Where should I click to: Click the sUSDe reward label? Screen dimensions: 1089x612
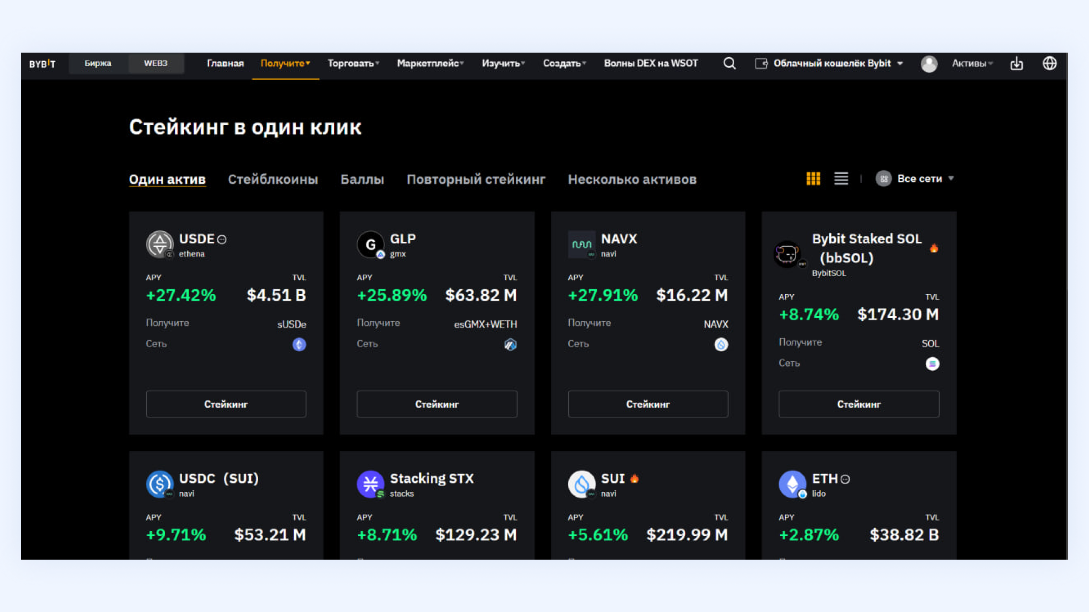292,325
